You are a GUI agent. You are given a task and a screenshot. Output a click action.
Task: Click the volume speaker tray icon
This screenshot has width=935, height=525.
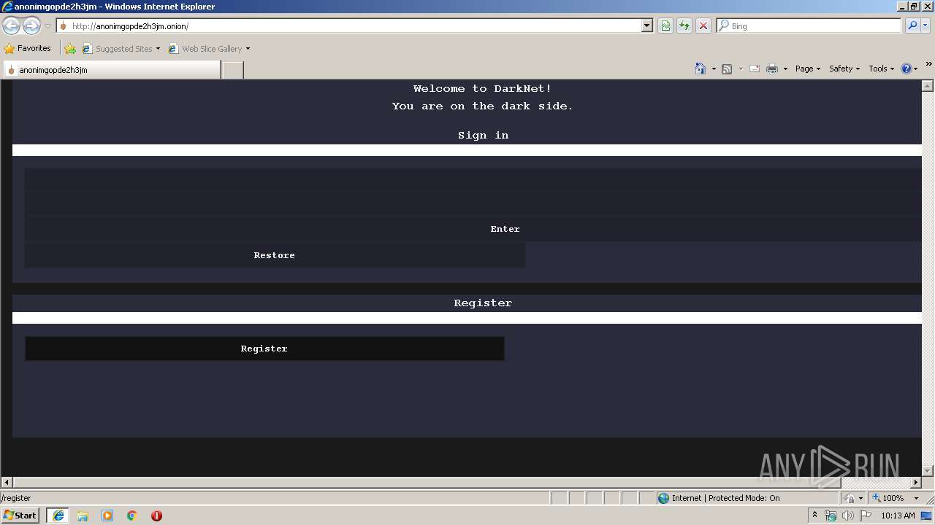(848, 516)
